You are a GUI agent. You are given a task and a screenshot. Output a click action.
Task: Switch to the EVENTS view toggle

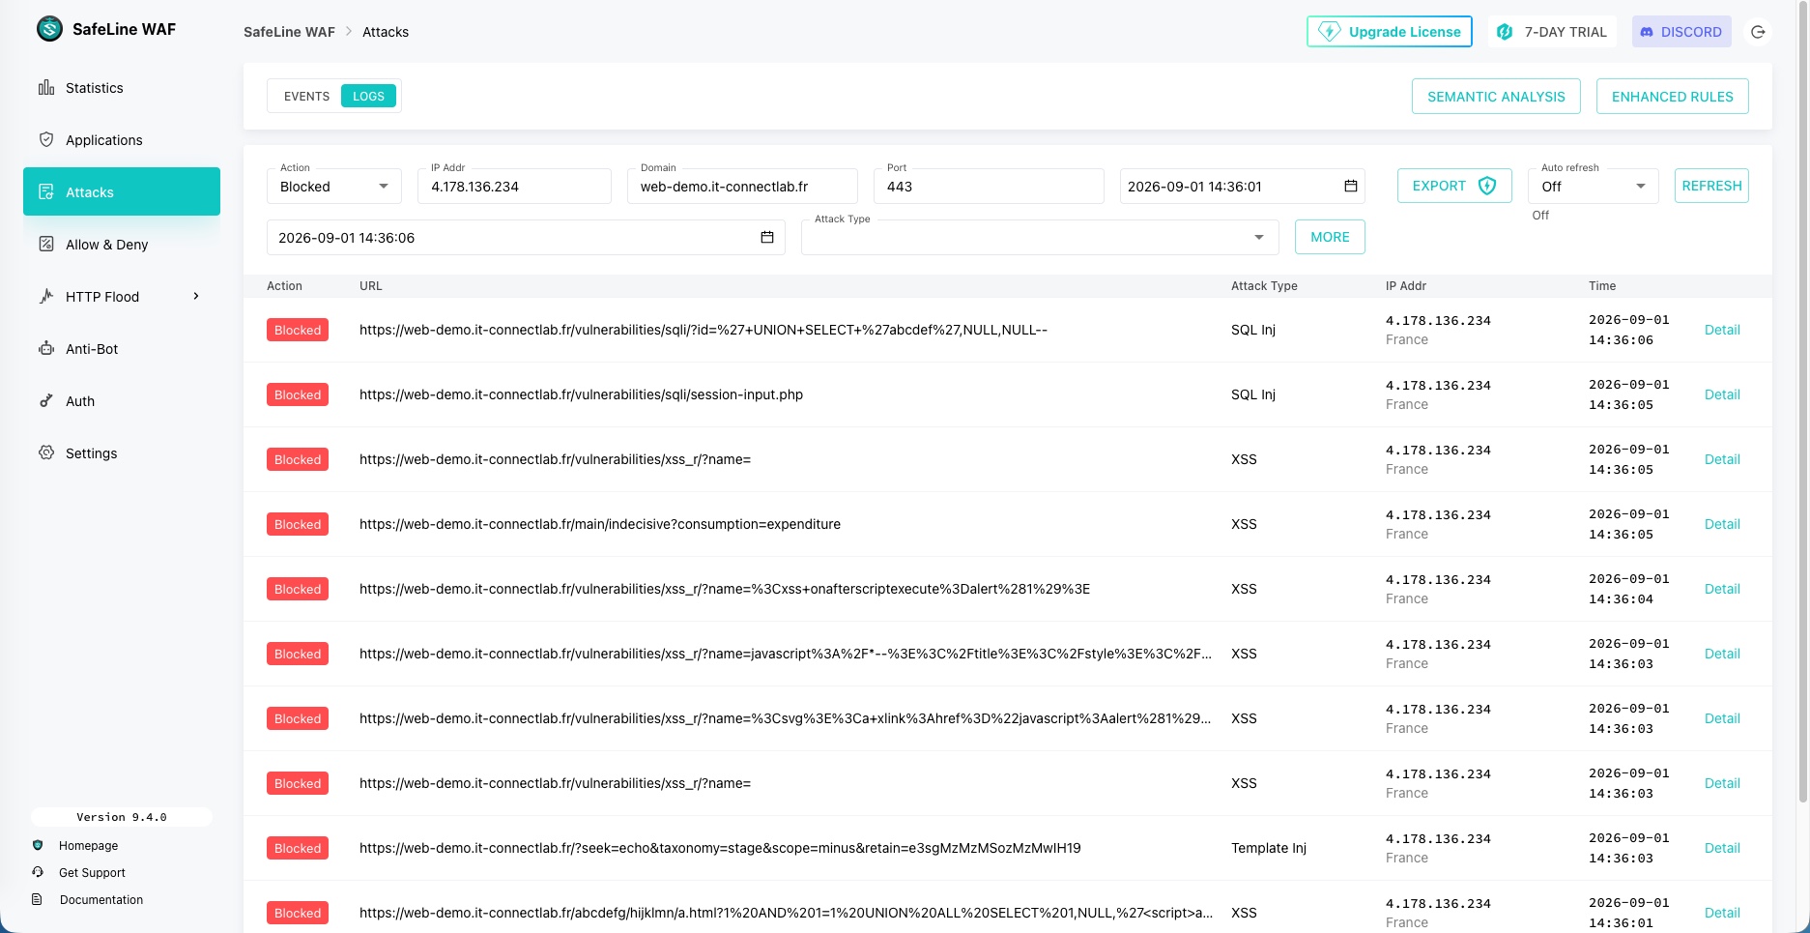click(306, 97)
